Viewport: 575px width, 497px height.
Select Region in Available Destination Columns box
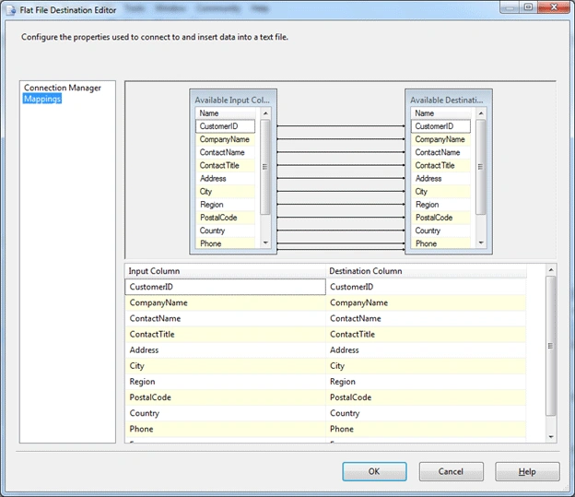(x=440, y=205)
